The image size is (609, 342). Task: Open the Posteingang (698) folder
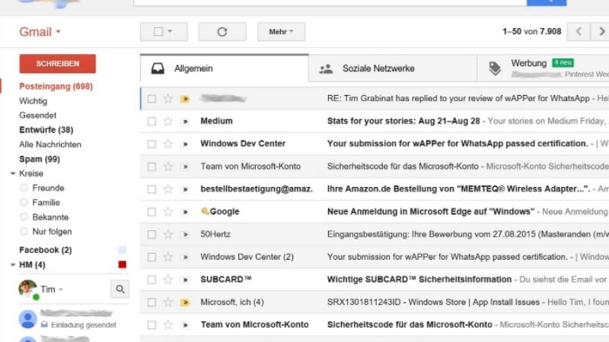56,87
